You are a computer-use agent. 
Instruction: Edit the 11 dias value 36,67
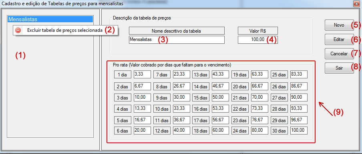tap(181, 120)
